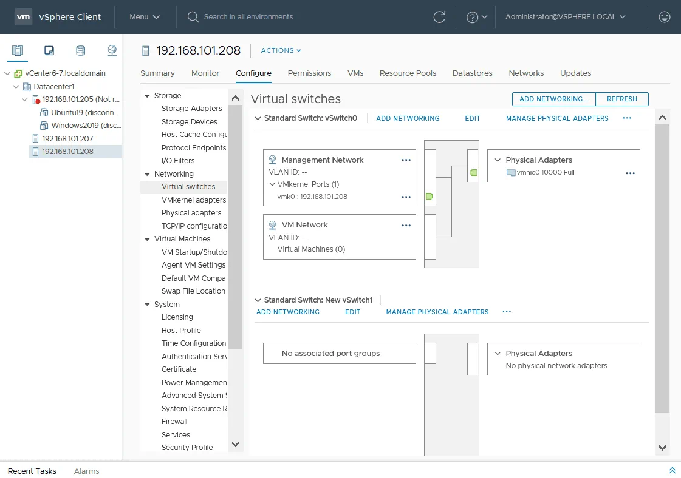Switch to the Datastores tab
Viewport: 681px width, 478px height.
coord(472,73)
